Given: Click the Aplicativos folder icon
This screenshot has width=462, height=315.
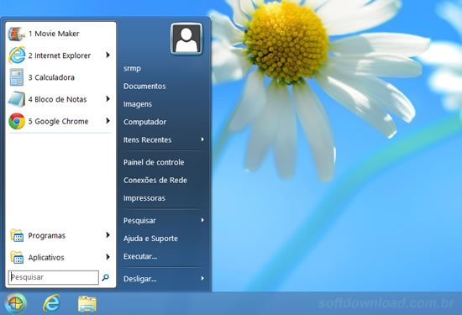Looking at the screenshot, I should point(17,257).
